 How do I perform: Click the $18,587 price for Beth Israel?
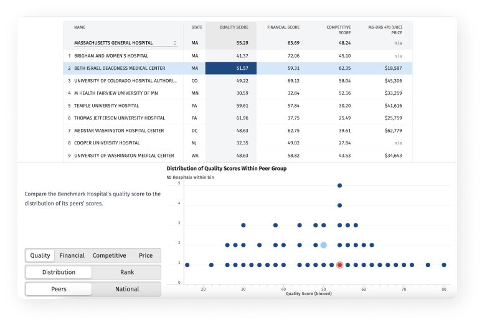(393, 68)
